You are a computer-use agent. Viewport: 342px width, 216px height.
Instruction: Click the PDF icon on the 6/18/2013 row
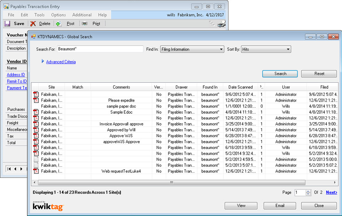tap(36, 147)
